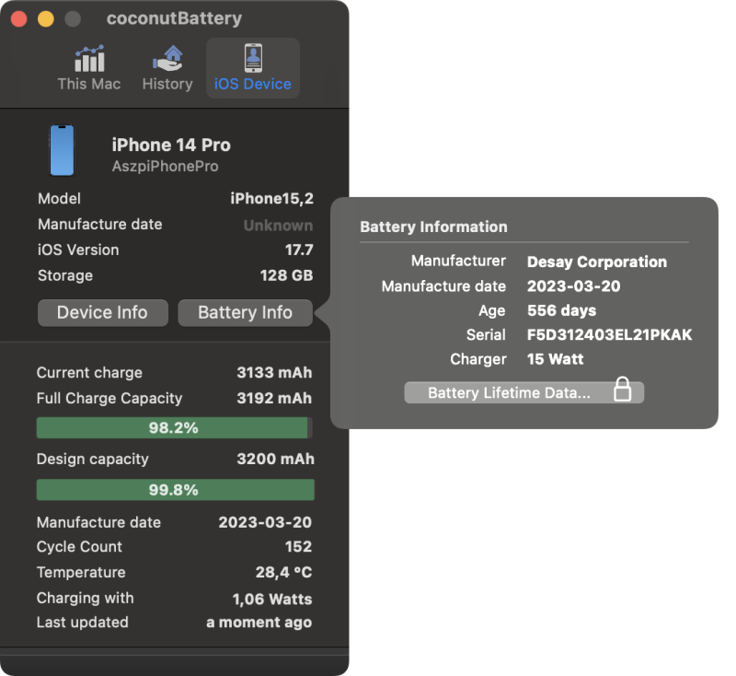Select the 556 days age value
Viewport: 736px width, 676px height.
[x=561, y=310]
